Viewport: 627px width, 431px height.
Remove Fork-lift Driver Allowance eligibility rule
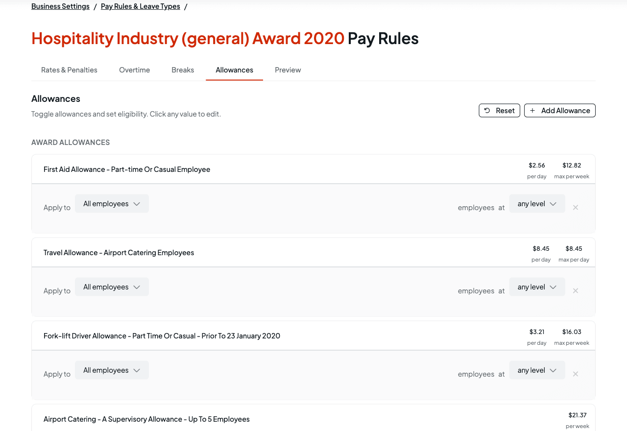pos(576,374)
